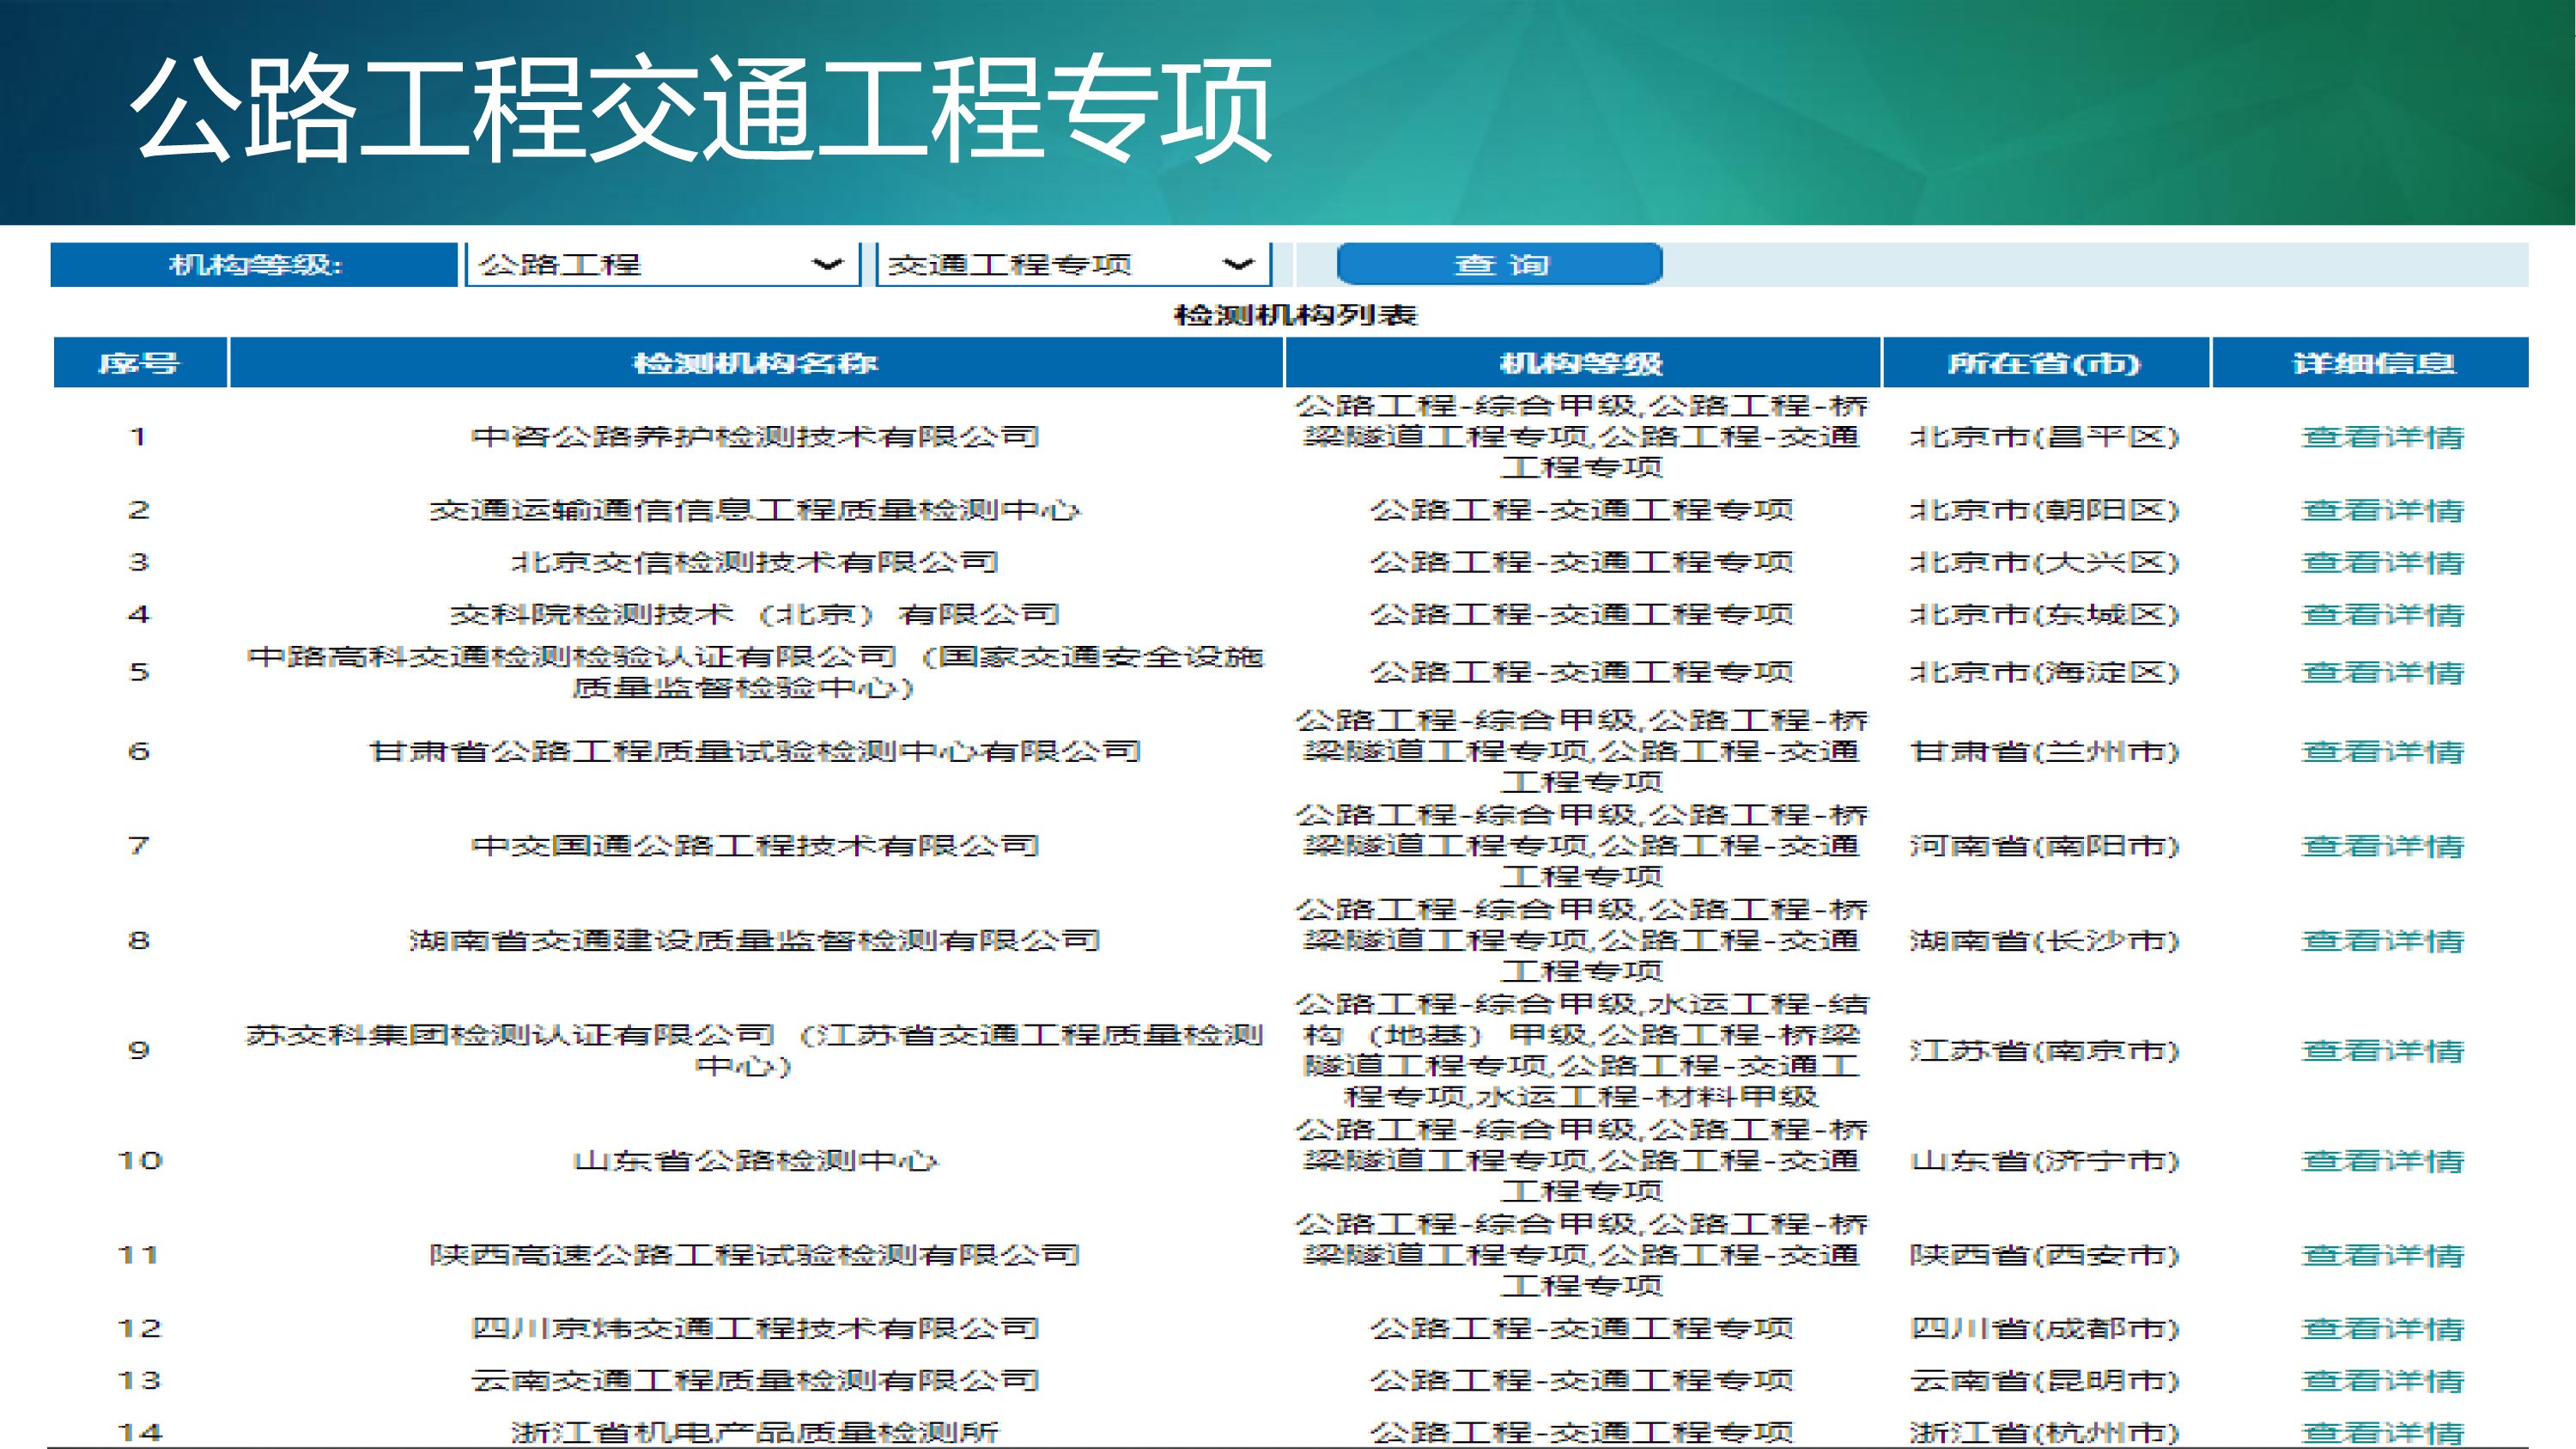Click 浙江省(杭州市) location cell

pos(2044,1432)
